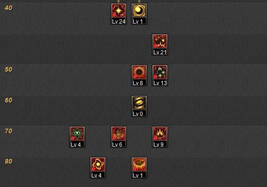Screen dimensions: 267x187
Task: Click the Lv 13 level label
Action: (x=160, y=83)
